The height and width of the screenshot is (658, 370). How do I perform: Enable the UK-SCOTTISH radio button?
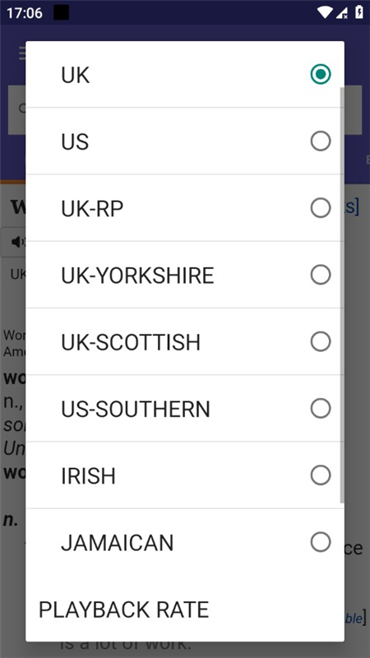[321, 341]
